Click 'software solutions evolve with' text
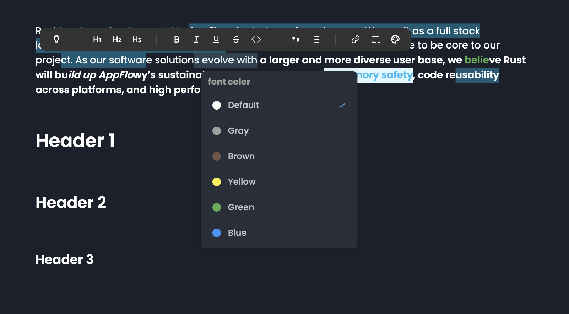This screenshot has height=314, width=569. [x=183, y=60]
